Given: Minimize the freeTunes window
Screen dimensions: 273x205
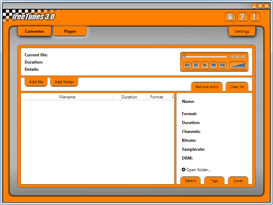Looking at the screenshot, I should [x=254, y=6].
